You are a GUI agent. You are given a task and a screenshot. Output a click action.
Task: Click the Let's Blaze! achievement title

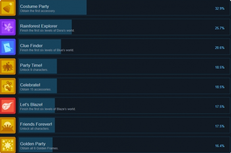[31, 105]
